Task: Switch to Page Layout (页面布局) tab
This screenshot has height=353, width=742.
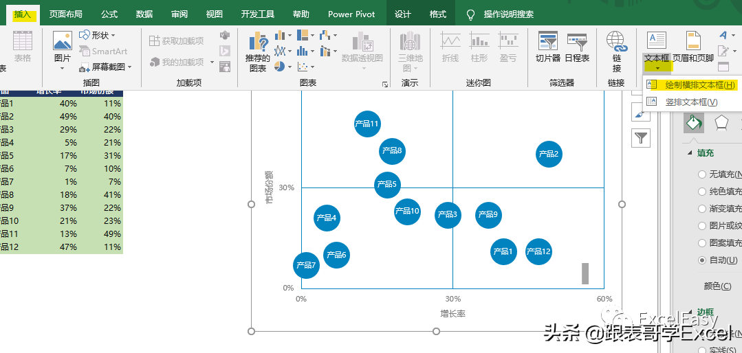Action: coord(65,14)
